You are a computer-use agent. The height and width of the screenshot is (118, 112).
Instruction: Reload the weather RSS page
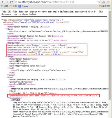12,2
